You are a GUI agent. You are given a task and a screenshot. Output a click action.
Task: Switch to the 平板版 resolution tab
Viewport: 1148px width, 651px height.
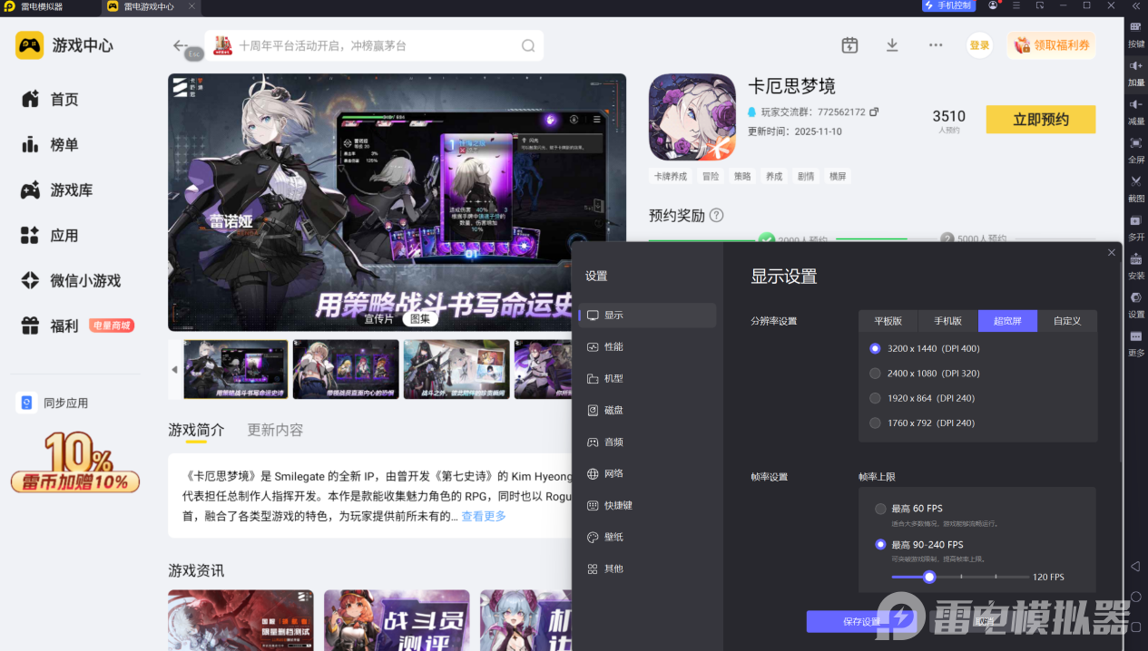coord(888,321)
